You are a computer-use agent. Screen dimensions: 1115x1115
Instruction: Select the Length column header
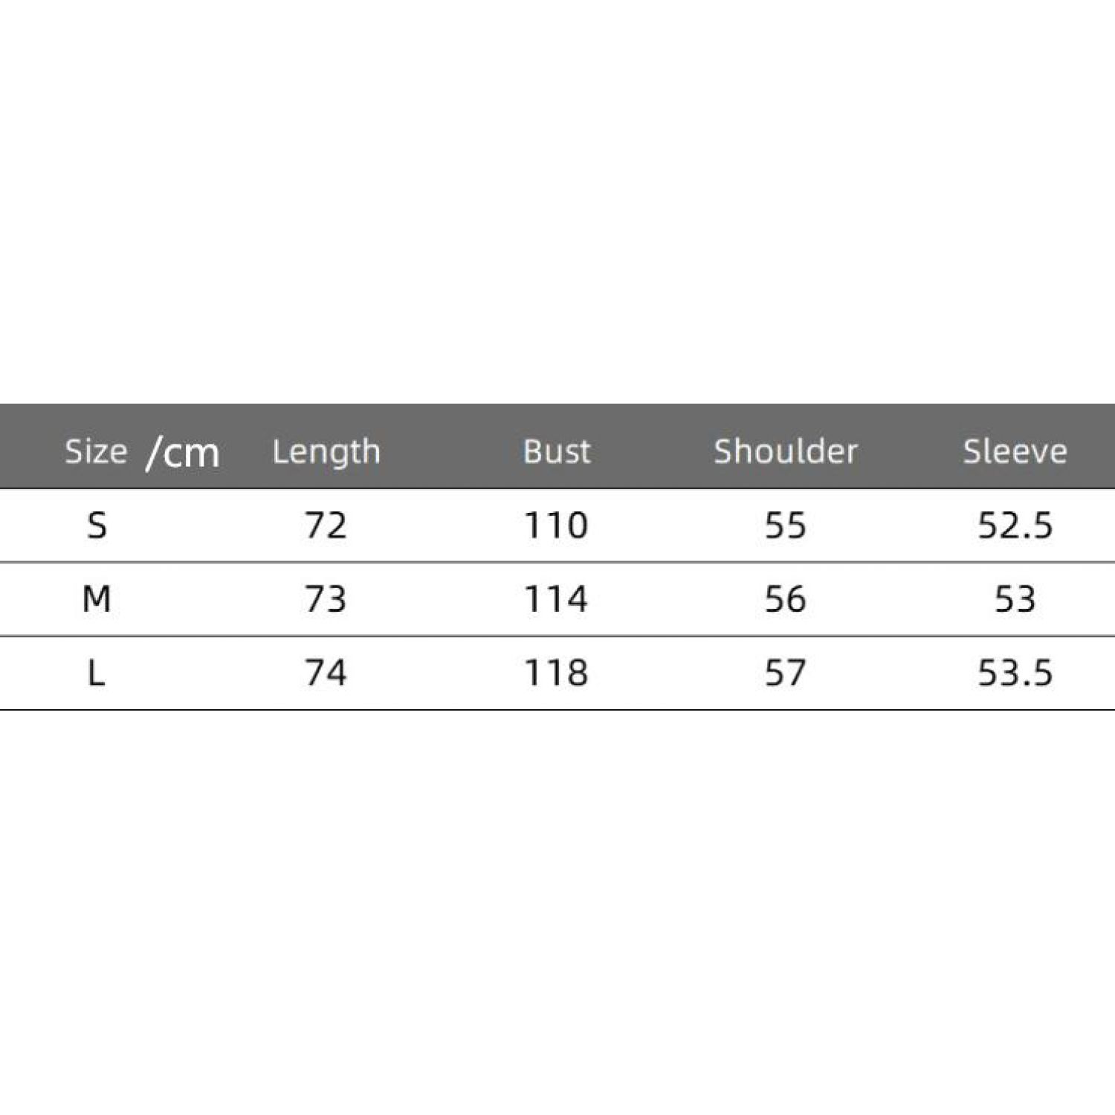pos(326,451)
